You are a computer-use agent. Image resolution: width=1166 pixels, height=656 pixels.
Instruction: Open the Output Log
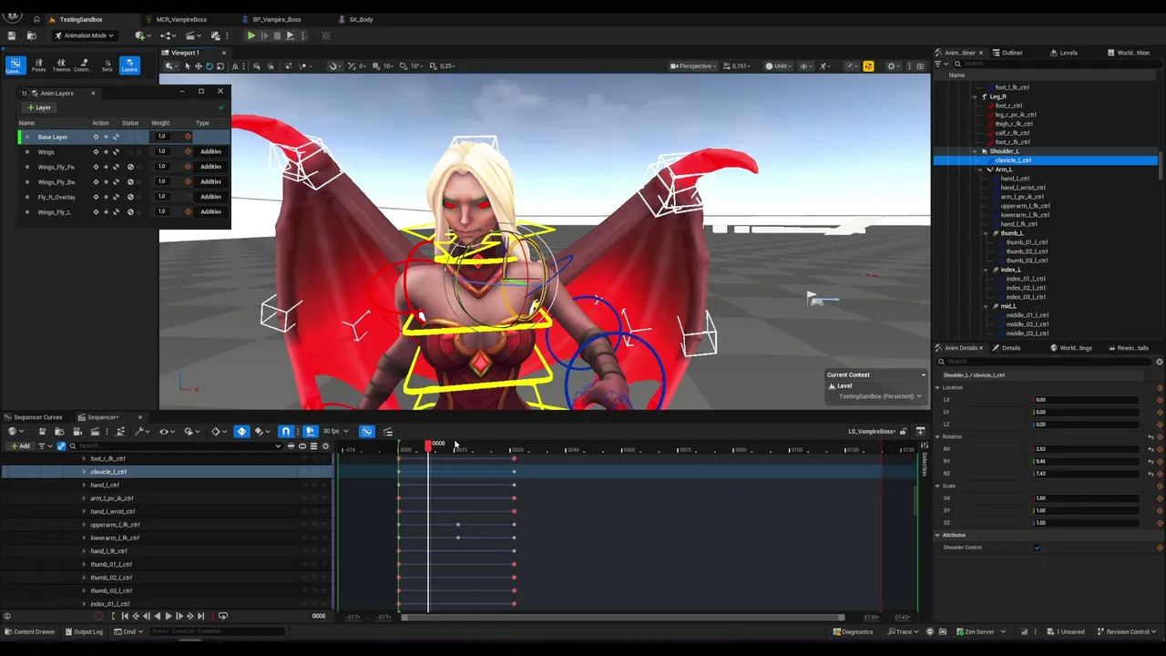pos(84,631)
